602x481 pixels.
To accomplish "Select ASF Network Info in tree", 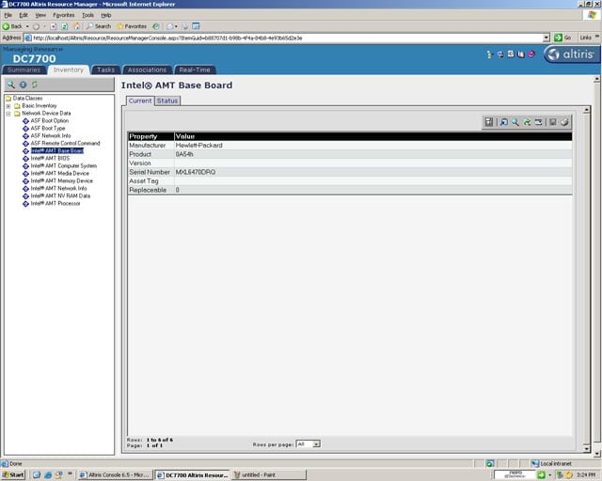I will point(51,136).
